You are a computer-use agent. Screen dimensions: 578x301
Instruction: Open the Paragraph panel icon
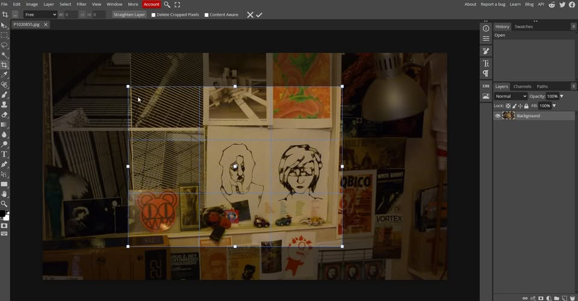pyautogui.click(x=486, y=73)
